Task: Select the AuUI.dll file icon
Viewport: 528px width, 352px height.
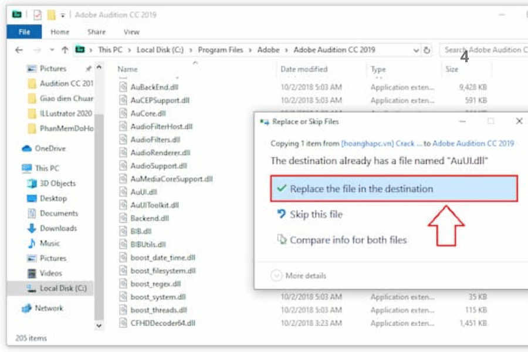Action: [123, 192]
